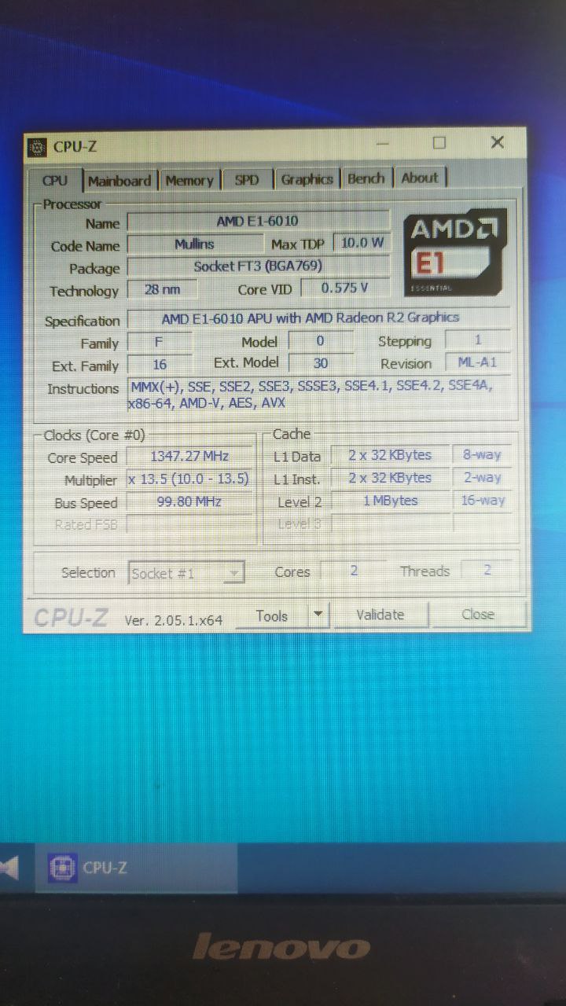This screenshot has width=566, height=1006.
Task: Click the CPU-Z title bar icon
Action: click(x=37, y=146)
